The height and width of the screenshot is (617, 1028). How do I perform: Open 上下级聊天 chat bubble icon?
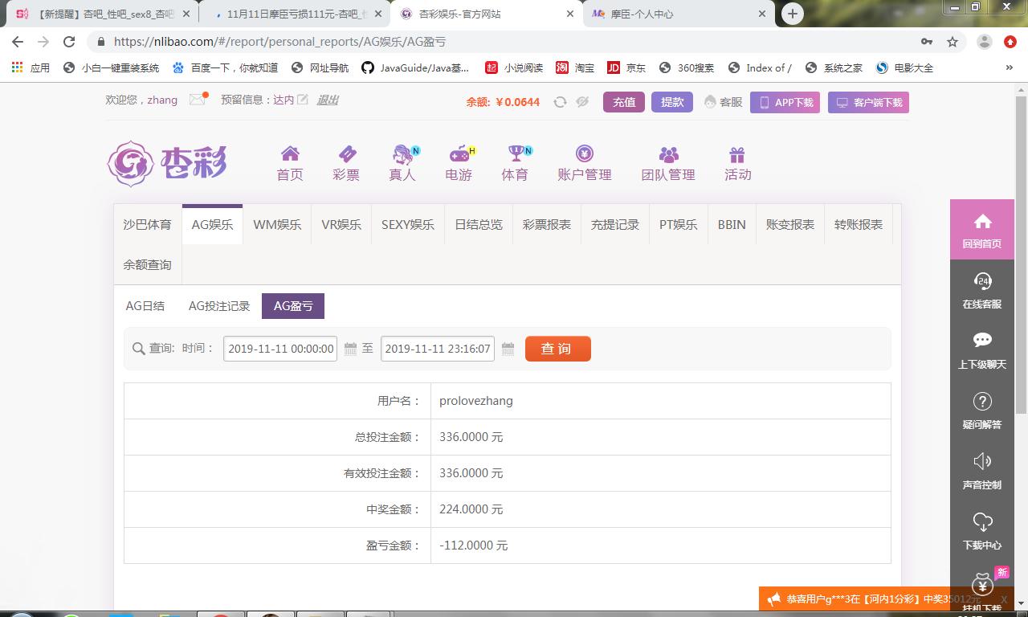[982, 341]
